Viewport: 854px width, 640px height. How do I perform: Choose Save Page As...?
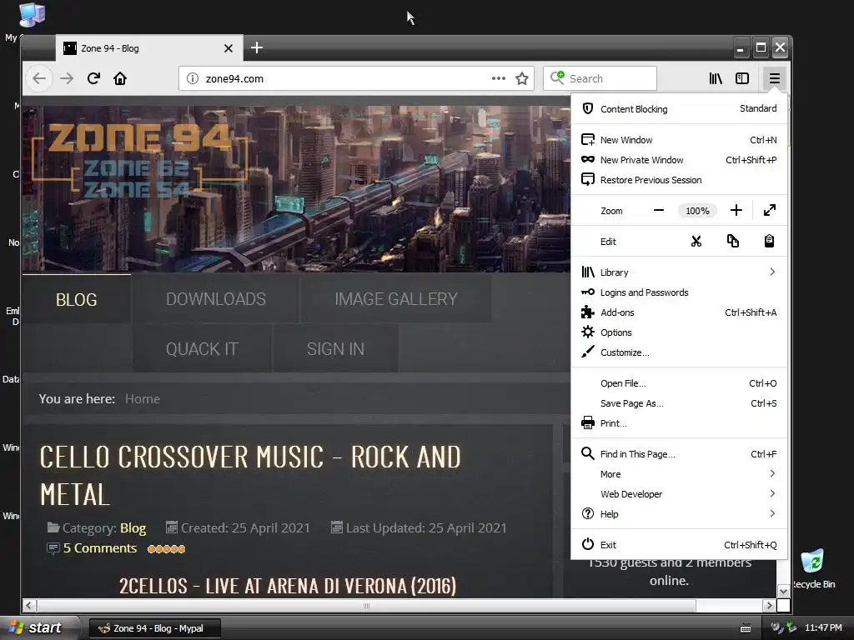679,403
